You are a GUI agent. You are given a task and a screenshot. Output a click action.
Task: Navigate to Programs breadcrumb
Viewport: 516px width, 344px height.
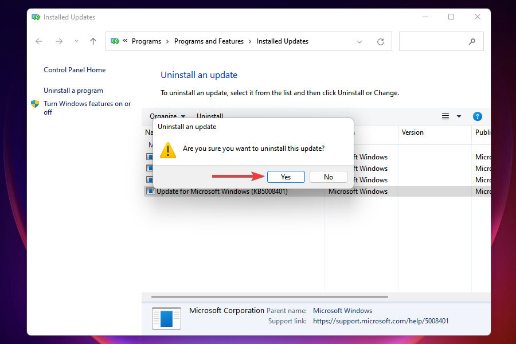coord(146,41)
